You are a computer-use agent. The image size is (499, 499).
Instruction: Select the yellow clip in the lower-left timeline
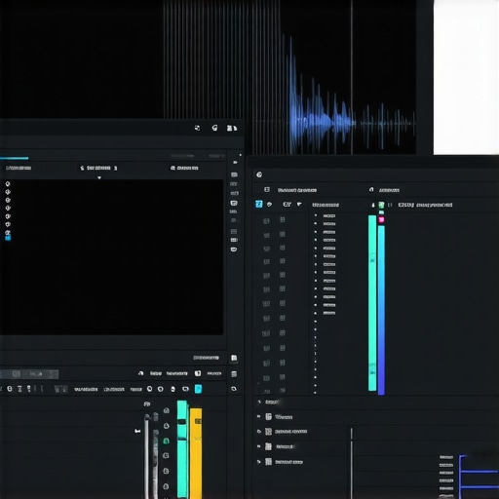tap(196, 453)
